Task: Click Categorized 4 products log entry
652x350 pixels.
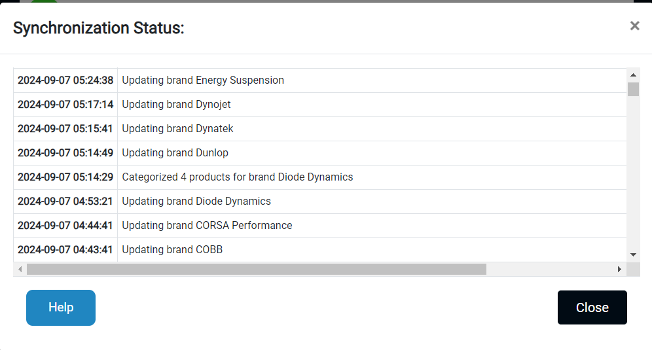Action: click(237, 177)
